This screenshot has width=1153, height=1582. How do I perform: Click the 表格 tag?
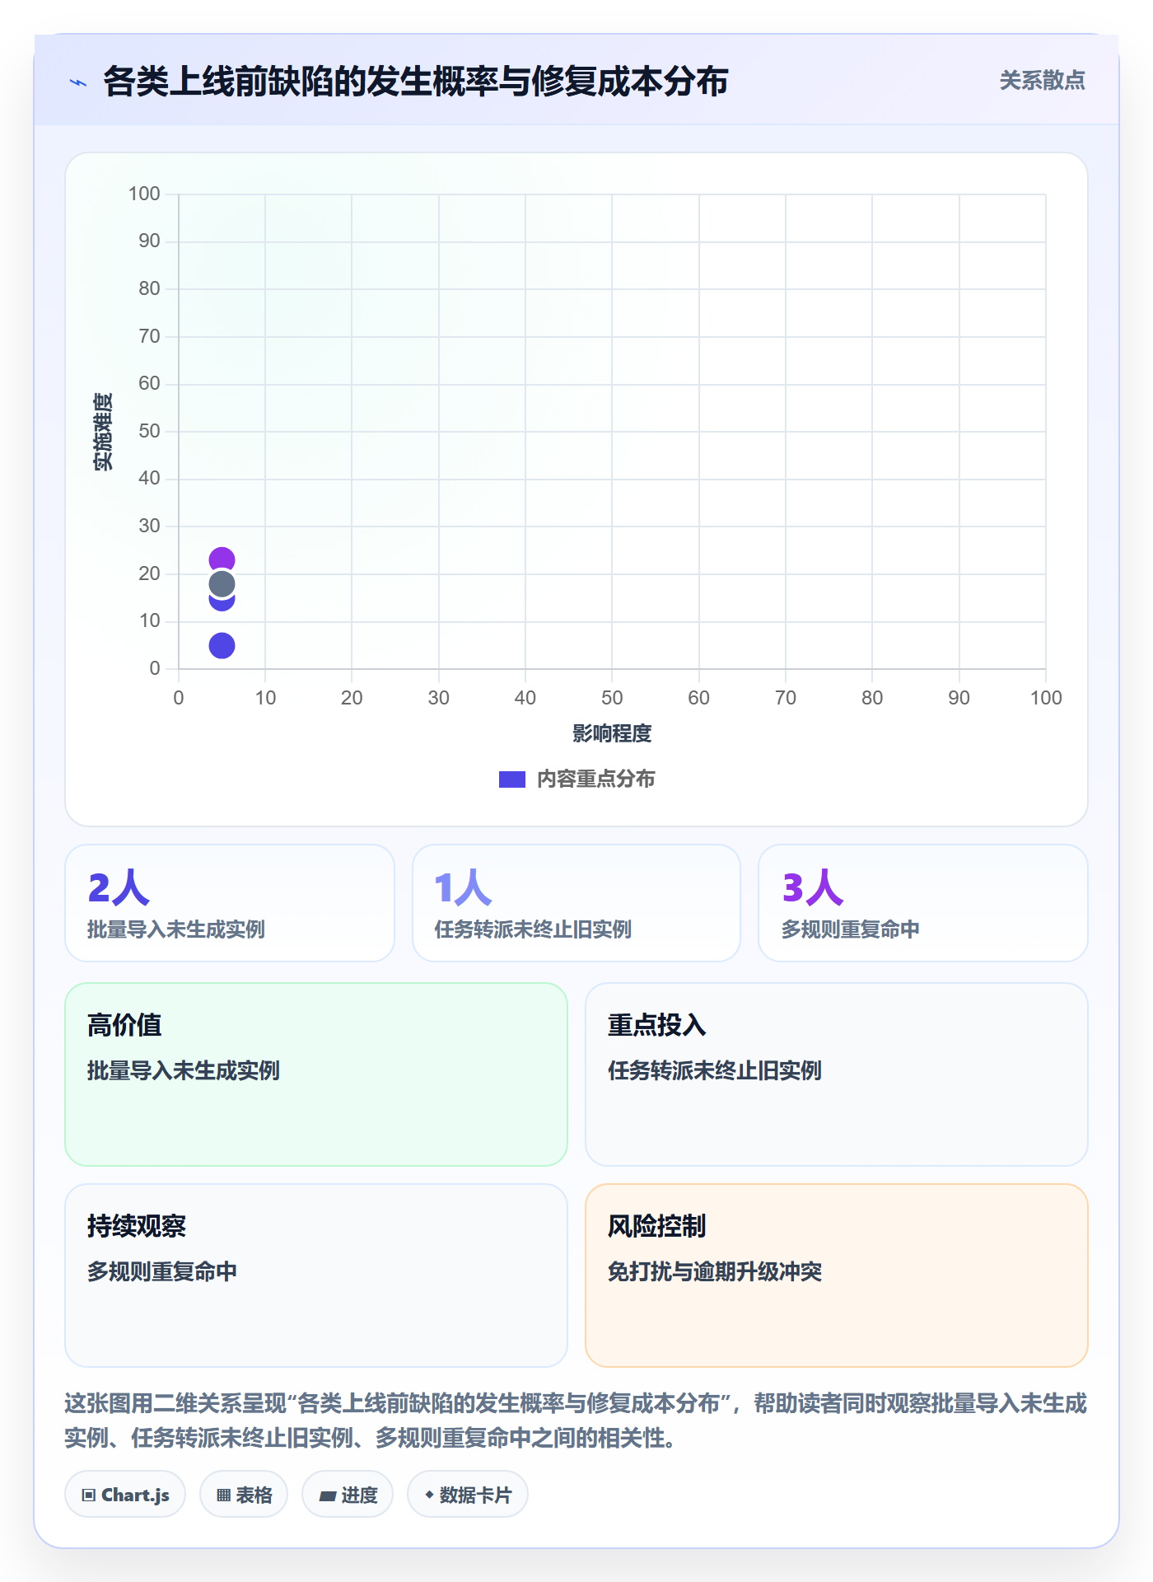[x=244, y=1495]
